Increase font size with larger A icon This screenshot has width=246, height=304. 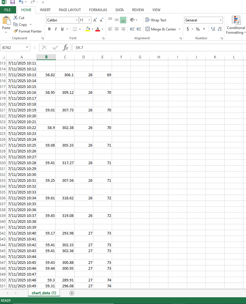point(95,20)
